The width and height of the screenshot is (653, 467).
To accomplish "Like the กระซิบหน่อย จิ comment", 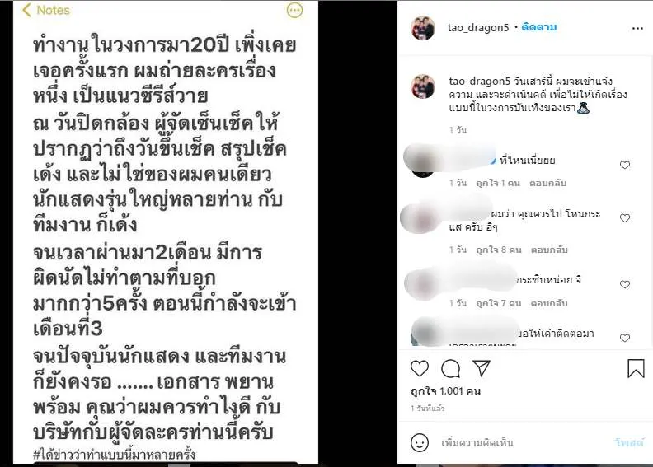I will click(625, 284).
